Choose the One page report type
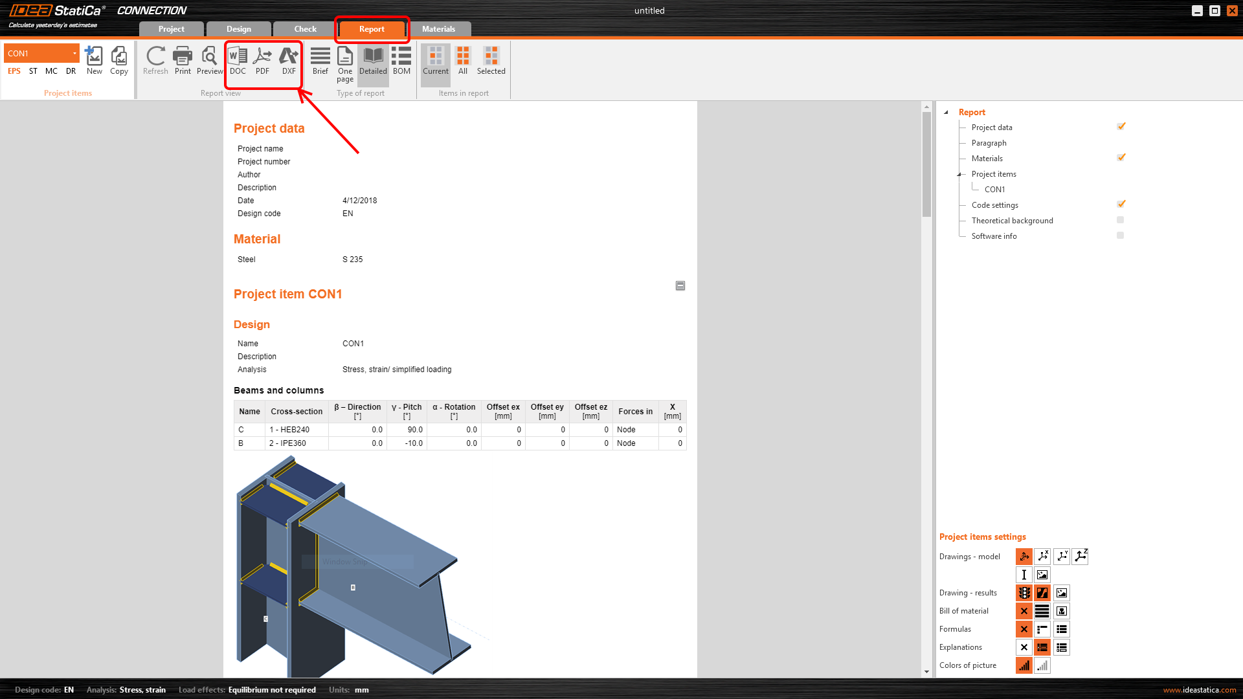This screenshot has height=699, width=1243. (345, 63)
